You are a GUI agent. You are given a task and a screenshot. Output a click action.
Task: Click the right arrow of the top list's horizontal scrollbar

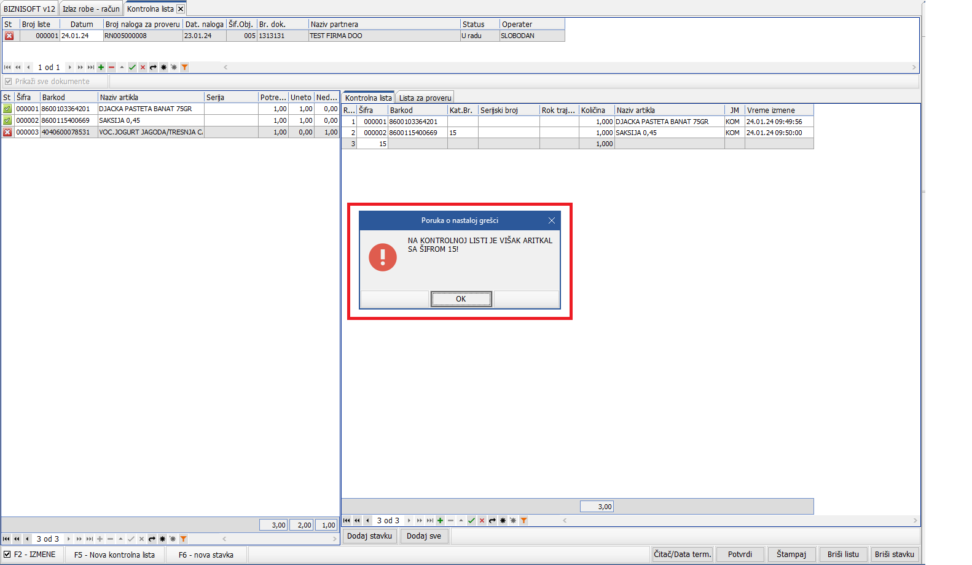tap(914, 68)
